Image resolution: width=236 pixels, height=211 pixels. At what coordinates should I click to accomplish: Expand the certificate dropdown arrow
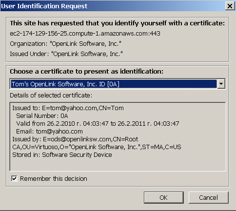[x=221, y=84]
